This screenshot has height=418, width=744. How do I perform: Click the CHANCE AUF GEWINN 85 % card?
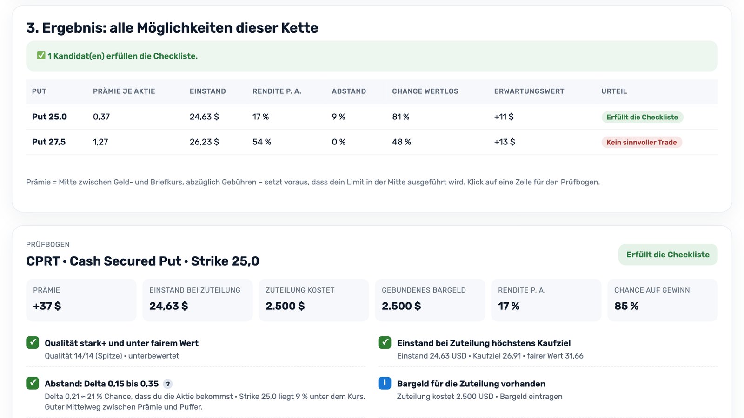(x=663, y=300)
